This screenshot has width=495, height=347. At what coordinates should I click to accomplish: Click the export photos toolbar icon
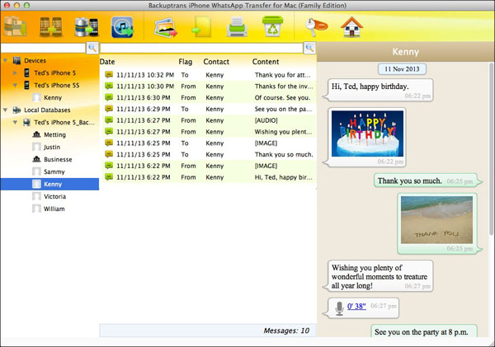point(166,28)
